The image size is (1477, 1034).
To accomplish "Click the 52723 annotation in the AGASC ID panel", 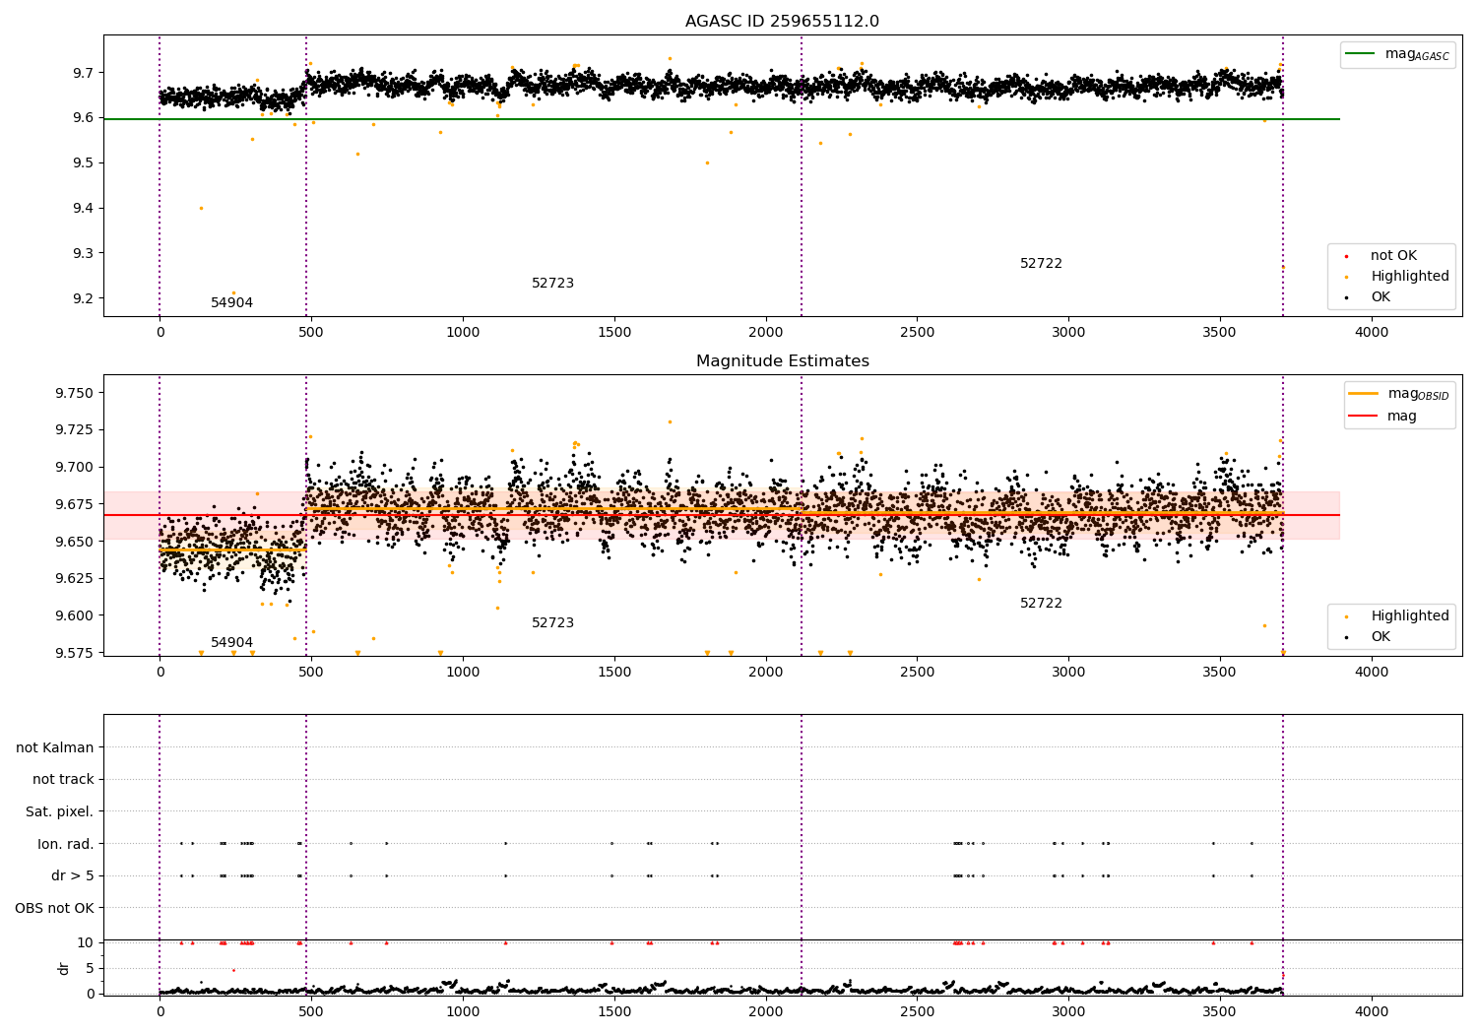I will [552, 284].
